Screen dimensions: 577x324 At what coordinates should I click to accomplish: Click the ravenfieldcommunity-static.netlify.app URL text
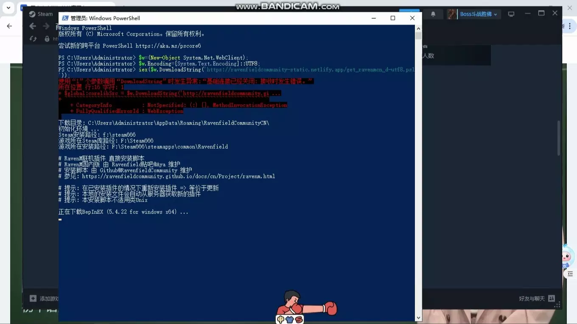point(311,69)
